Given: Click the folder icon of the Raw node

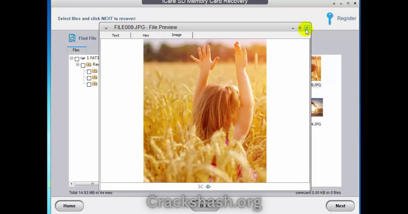Looking at the screenshot, I should click(89, 64).
